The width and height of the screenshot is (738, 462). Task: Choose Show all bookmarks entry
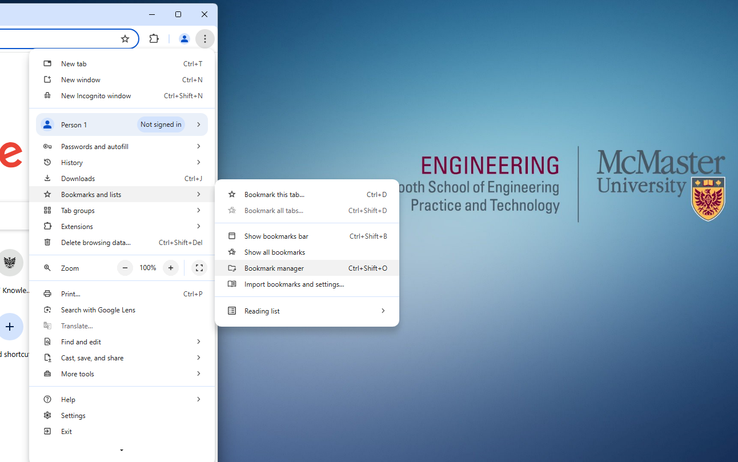pos(274,252)
